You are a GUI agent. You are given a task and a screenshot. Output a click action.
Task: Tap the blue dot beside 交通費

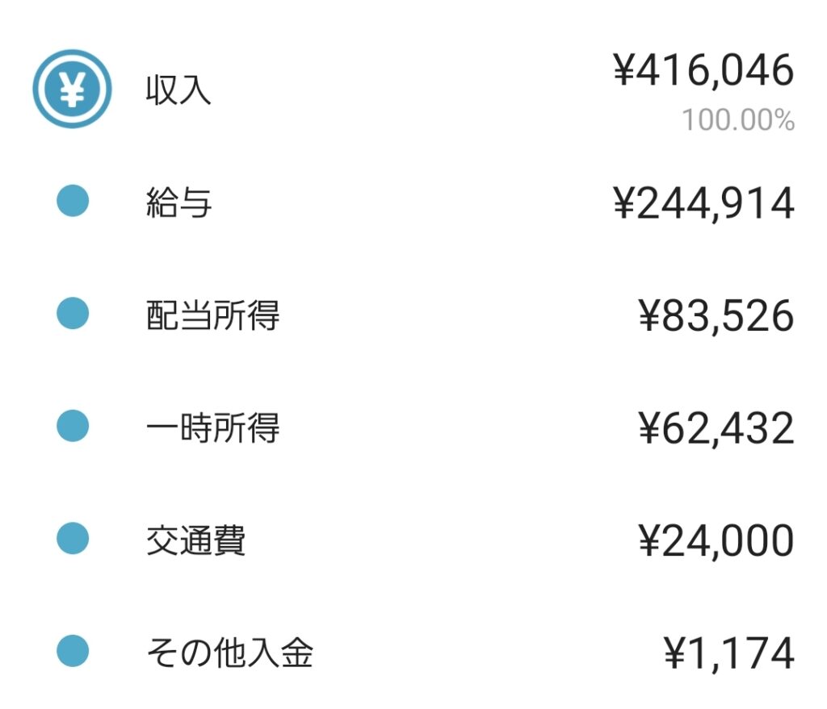tap(72, 538)
